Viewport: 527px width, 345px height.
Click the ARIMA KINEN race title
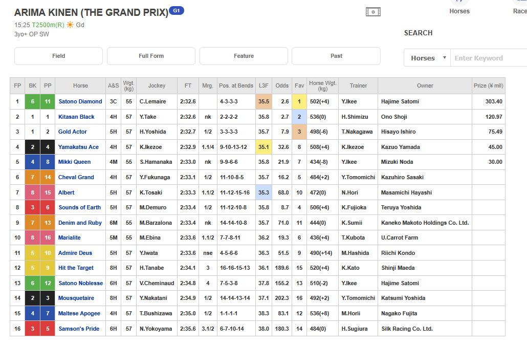click(91, 12)
